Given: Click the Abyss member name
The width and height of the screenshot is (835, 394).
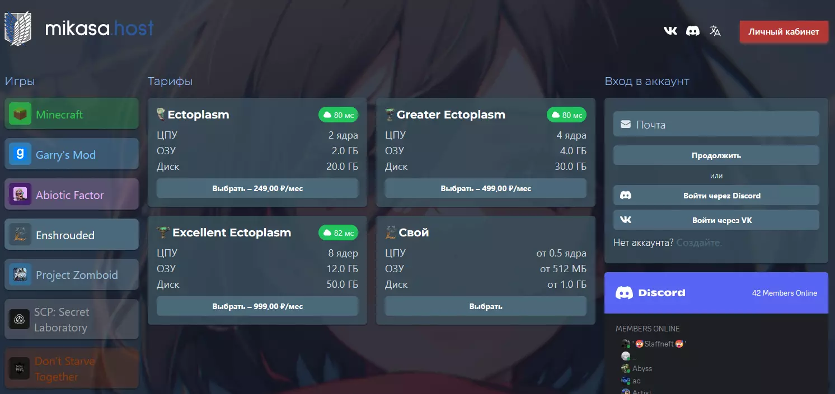Looking at the screenshot, I should tap(642, 369).
